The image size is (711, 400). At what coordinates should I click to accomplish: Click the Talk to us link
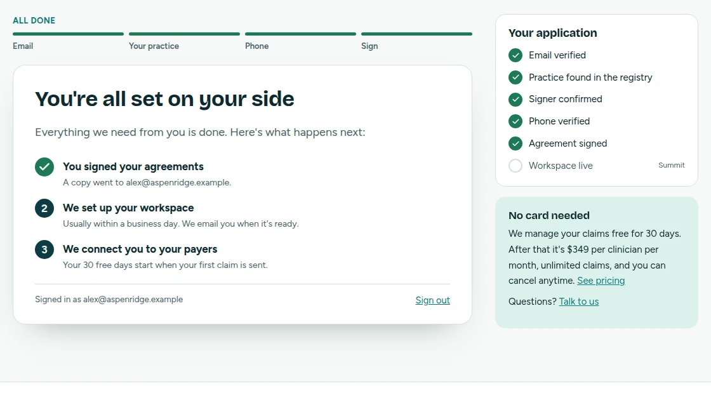(x=578, y=302)
